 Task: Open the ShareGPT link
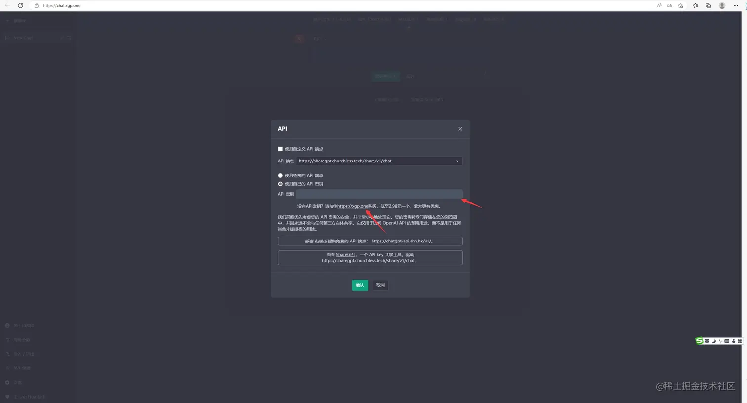click(x=345, y=255)
